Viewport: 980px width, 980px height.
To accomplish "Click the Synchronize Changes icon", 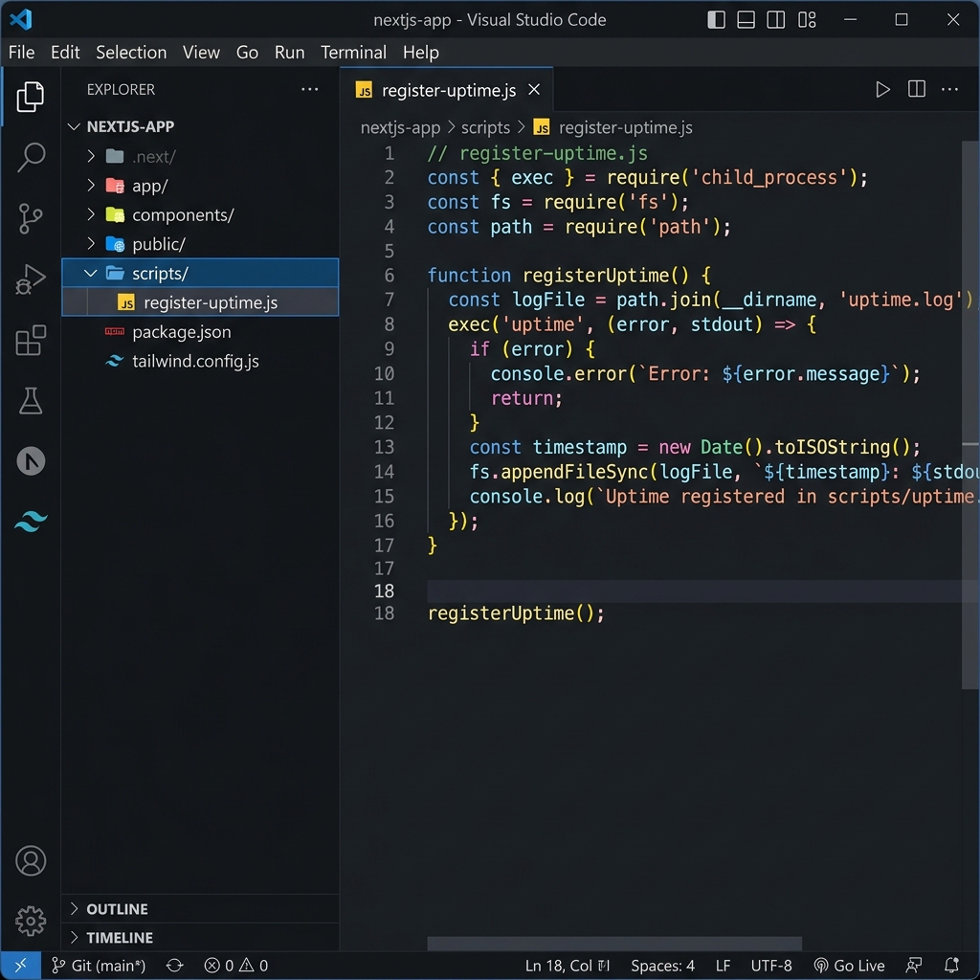I will (x=174, y=966).
